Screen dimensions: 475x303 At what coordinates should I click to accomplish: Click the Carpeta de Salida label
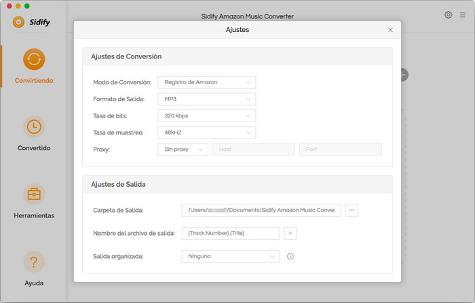tap(118, 210)
